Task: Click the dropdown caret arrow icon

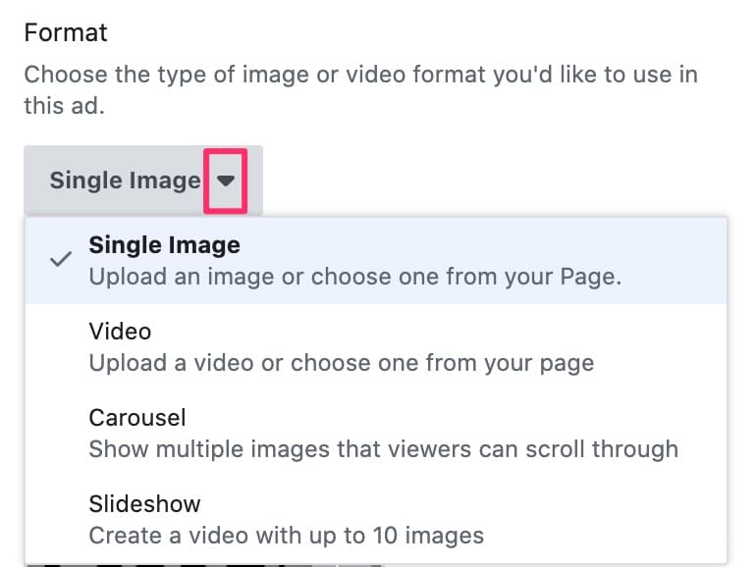Action: 225,180
